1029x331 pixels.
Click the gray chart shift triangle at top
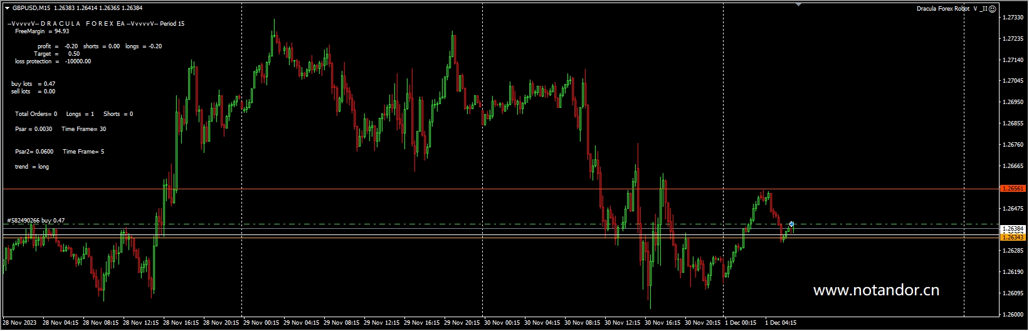point(798,4)
